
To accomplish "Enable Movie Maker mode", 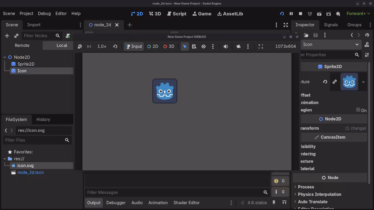I will point(338,13).
